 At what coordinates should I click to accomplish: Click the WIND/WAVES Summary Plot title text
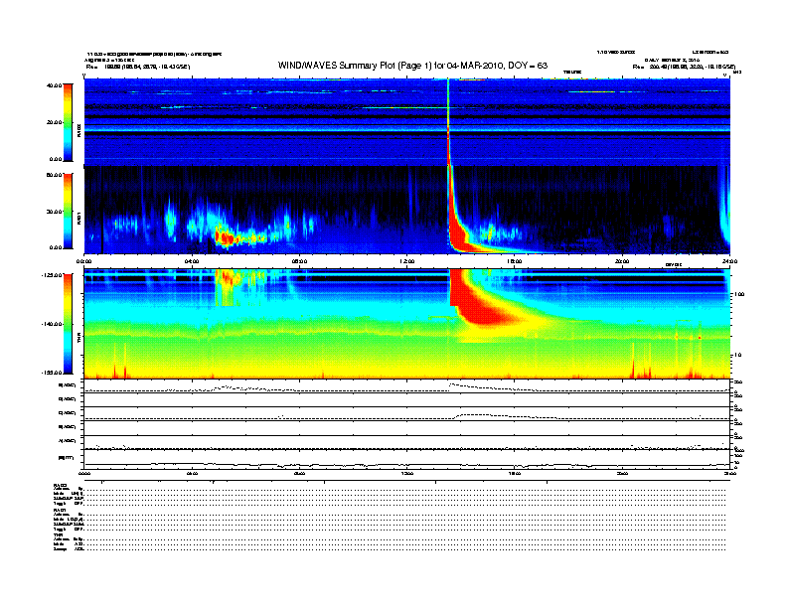click(412, 66)
